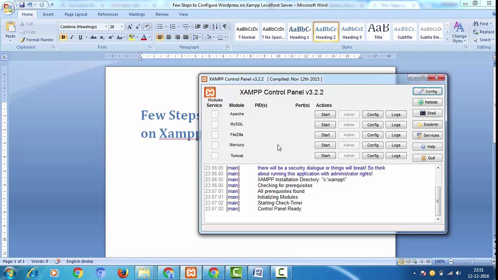The width and height of the screenshot is (498, 280).
Task: Expand text highlight color dropdown arrow
Action: click(x=137, y=37)
